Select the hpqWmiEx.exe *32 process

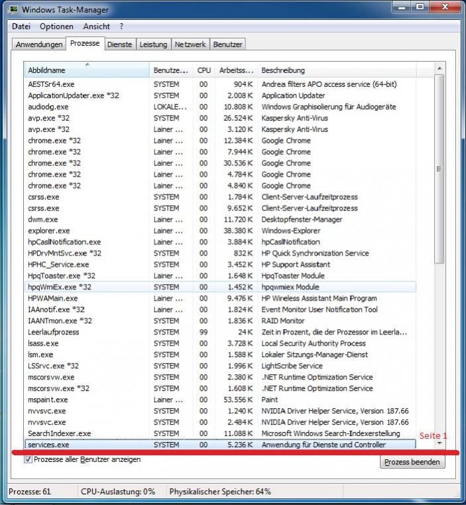tap(220, 287)
